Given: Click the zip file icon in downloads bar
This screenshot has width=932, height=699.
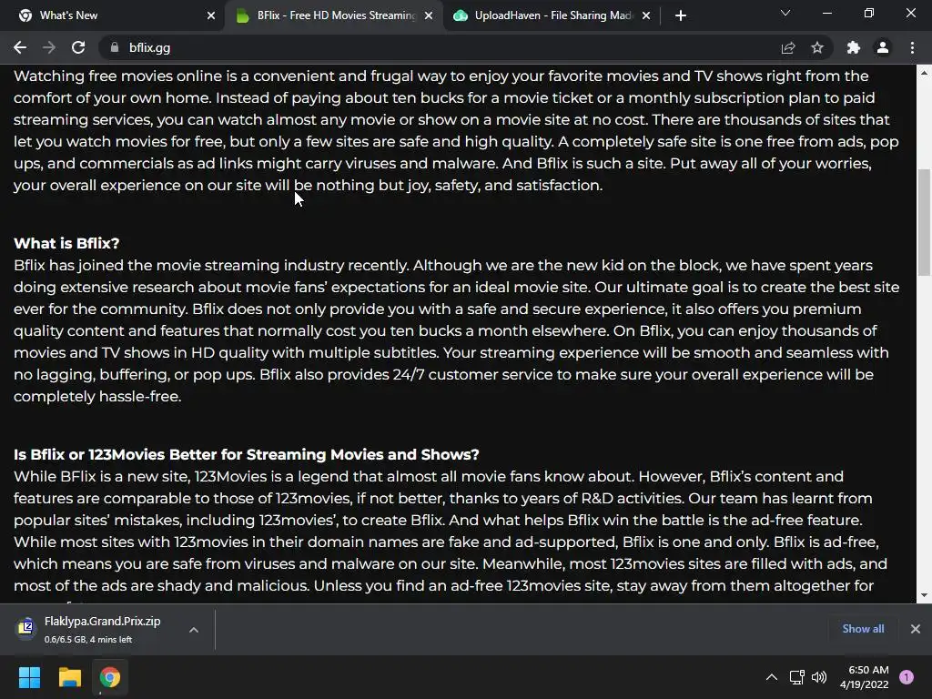Looking at the screenshot, I should click(x=26, y=627).
